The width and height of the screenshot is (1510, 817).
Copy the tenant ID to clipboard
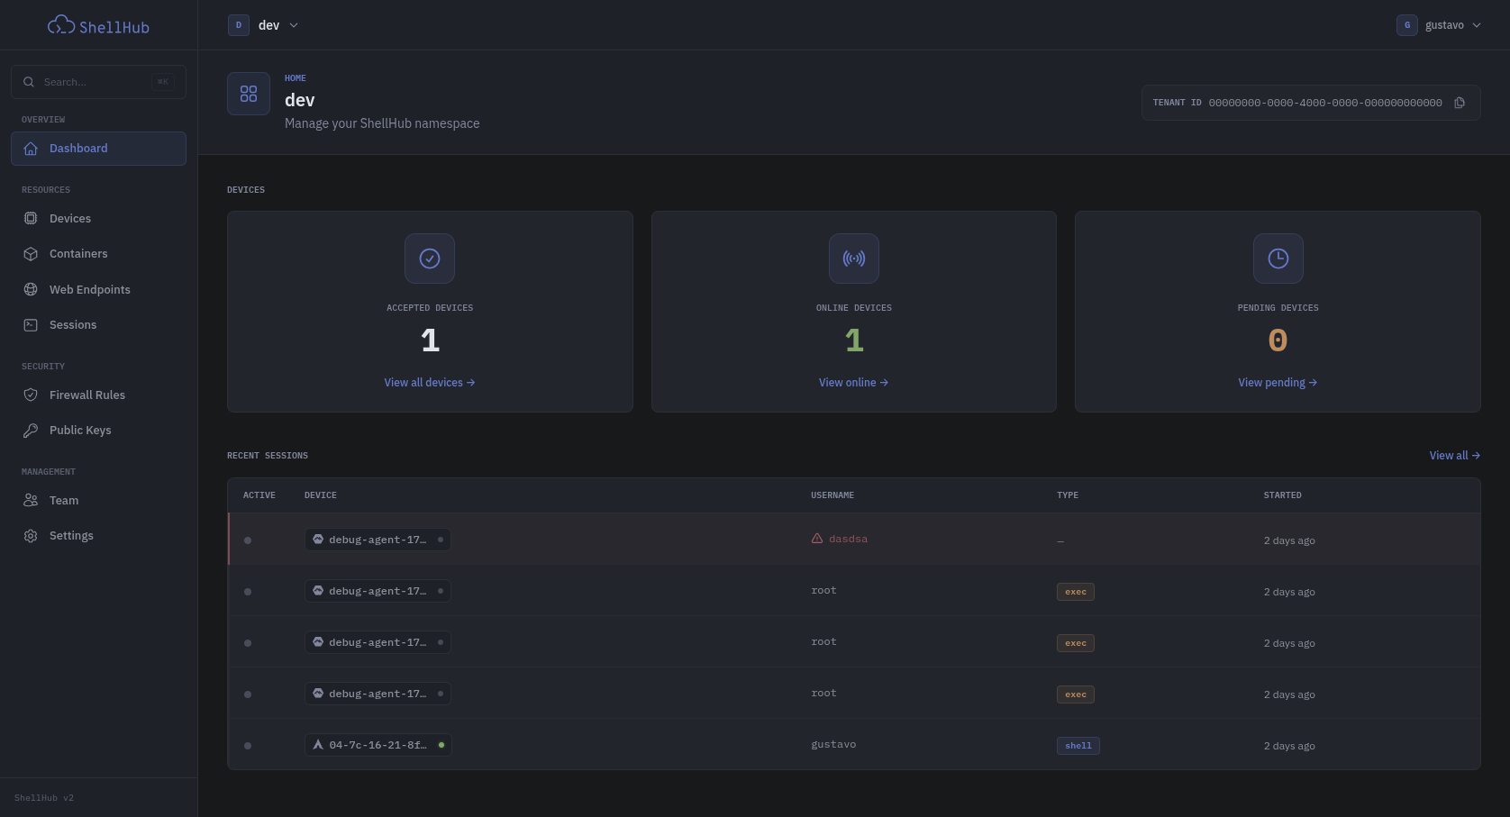(x=1460, y=103)
